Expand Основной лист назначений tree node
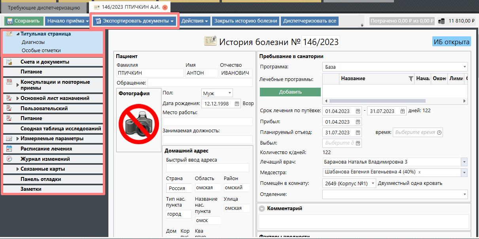Screen dimensions: 479x239 pos(17,98)
